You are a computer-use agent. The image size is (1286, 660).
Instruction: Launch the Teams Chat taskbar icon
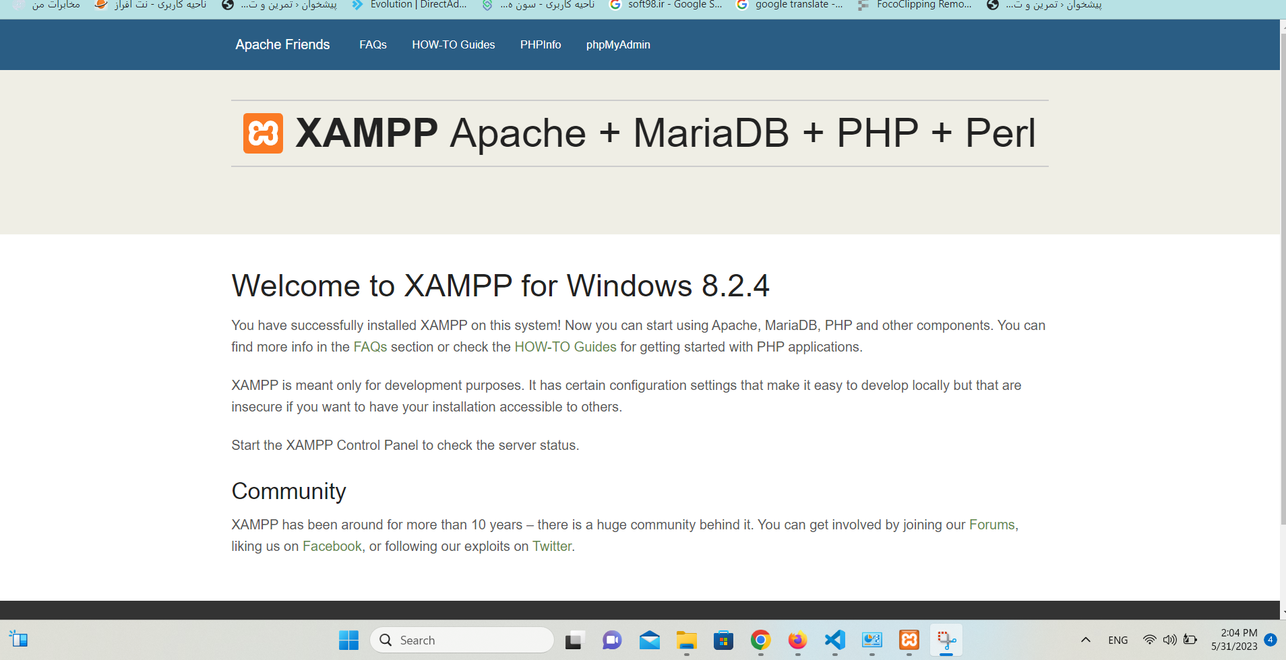coord(612,640)
